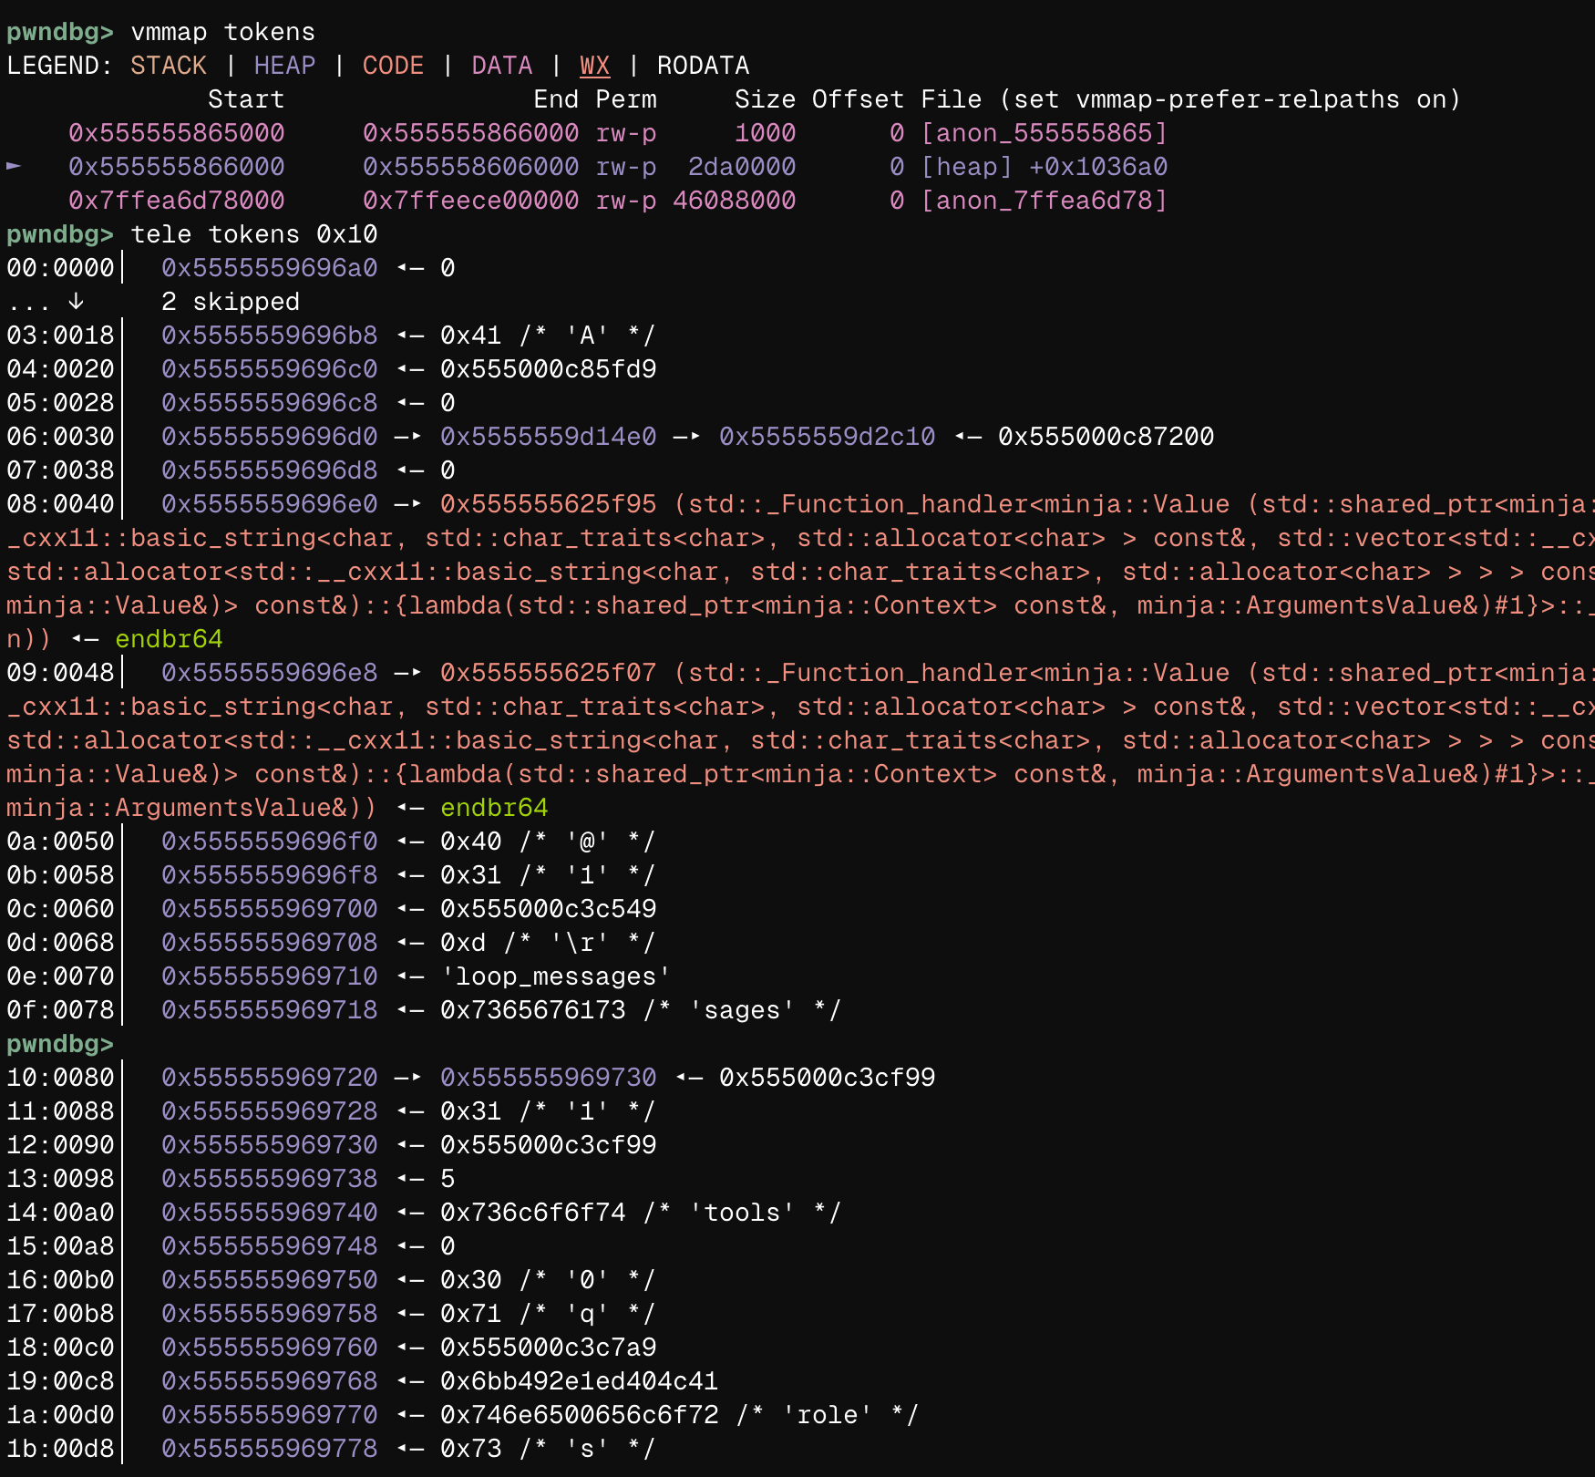
Task: Click the STACK label in the legend
Action: (x=168, y=66)
